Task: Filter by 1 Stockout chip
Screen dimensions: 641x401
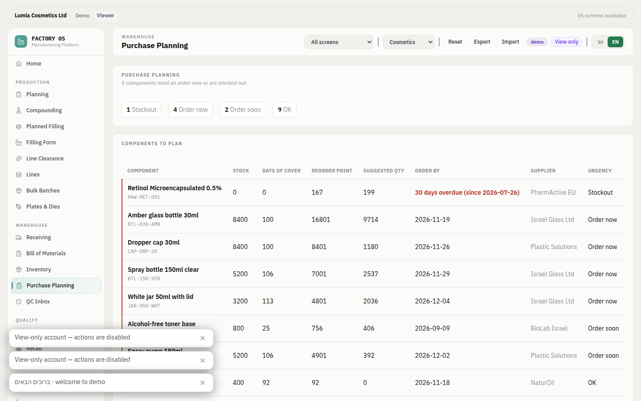Action: point(141,110)
